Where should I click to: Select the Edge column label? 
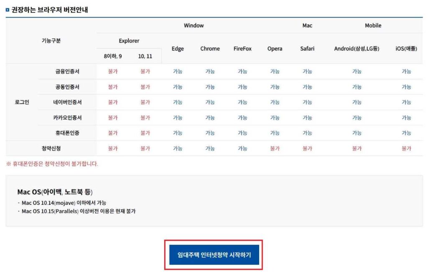177,48
